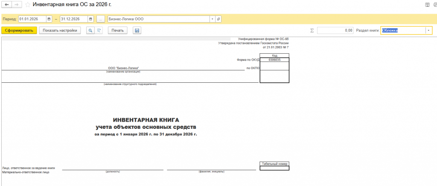437x186 pixels.
Task: Edit the start date field 01.01.2026
Action: [32, 19]
